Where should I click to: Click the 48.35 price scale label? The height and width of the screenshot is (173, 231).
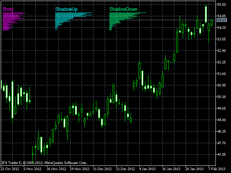tap(222, 131)
